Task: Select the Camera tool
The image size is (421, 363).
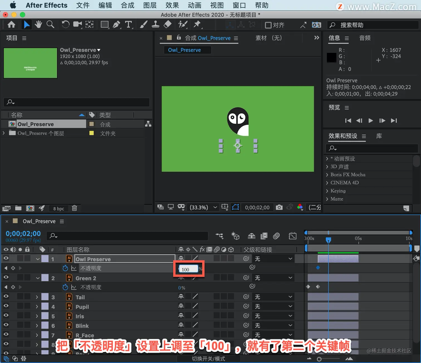Action: 77,25
